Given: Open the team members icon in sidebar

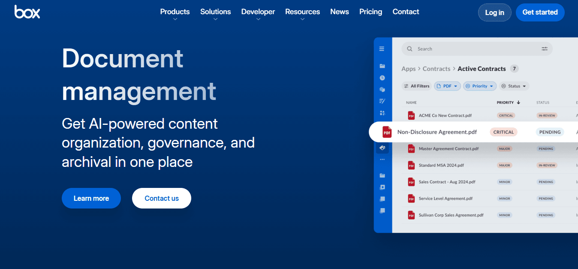Looking at the screenshot, I should (x=382, y=113).
